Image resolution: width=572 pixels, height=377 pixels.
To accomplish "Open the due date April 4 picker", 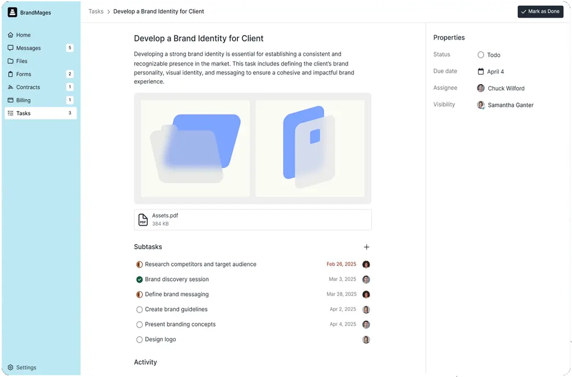I will [490, 72].
